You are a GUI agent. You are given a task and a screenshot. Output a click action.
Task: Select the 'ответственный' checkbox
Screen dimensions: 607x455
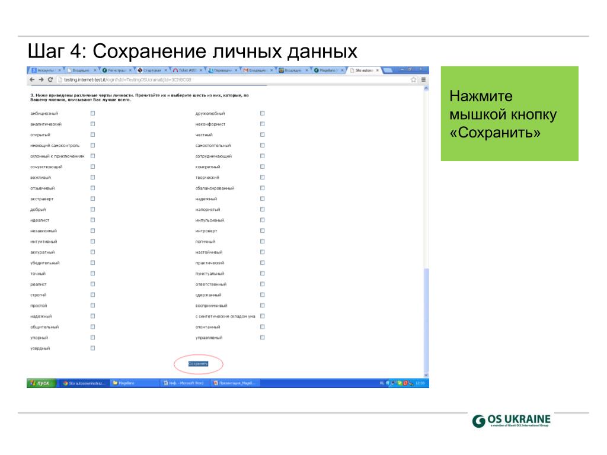(x=263, y=284)
